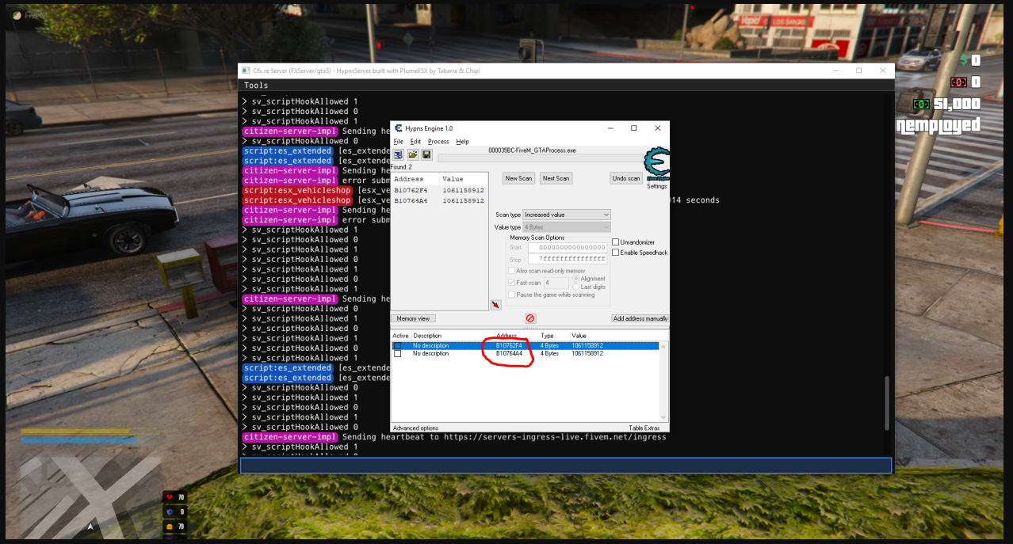Expand the Scan type dropdown
The height and width of the screenshot is (544, 1013).
566,215
